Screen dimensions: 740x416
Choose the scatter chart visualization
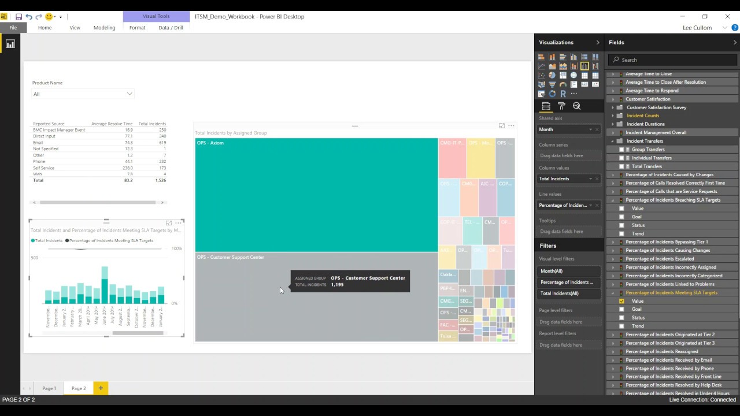pos(541,75)
